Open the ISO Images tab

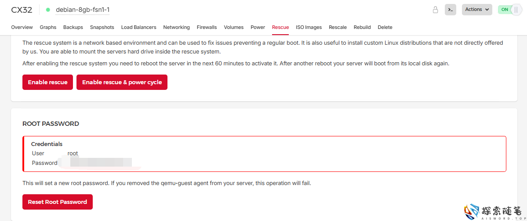click(309, 27)
